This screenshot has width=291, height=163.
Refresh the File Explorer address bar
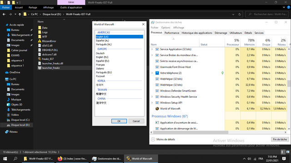(x=240, y=14)
